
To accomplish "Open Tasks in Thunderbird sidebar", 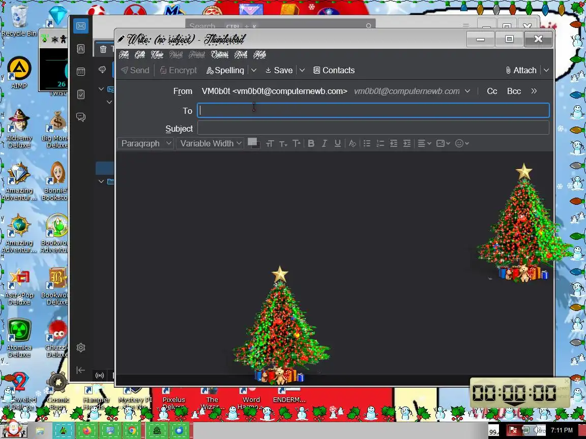I will pyautogui.click(x=81, y=94).
